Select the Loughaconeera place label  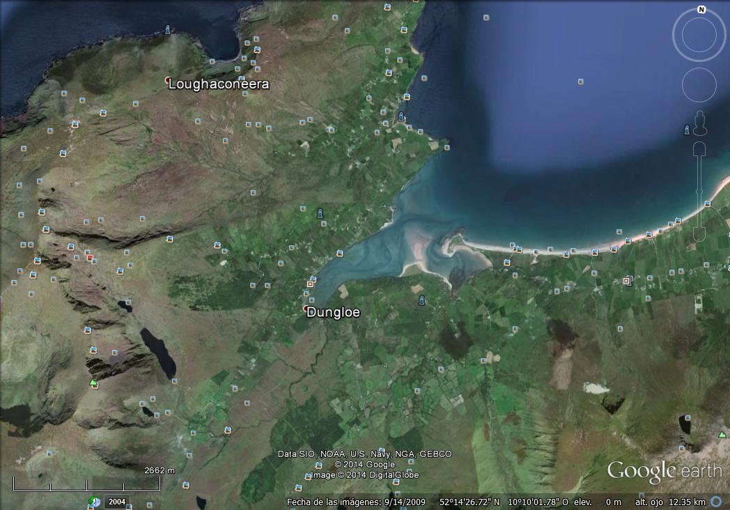click(x=219, y=84)
